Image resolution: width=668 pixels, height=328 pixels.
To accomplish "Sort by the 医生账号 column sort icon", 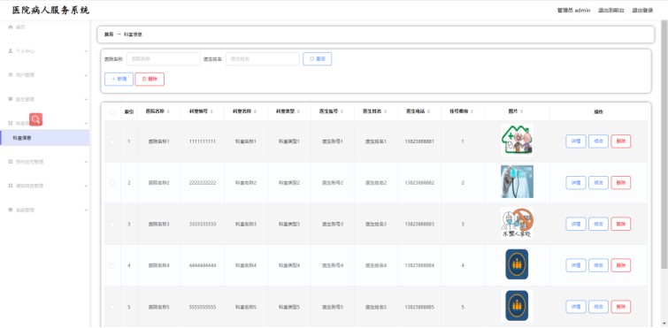I will pyautogui.click(x=342, y=111).
